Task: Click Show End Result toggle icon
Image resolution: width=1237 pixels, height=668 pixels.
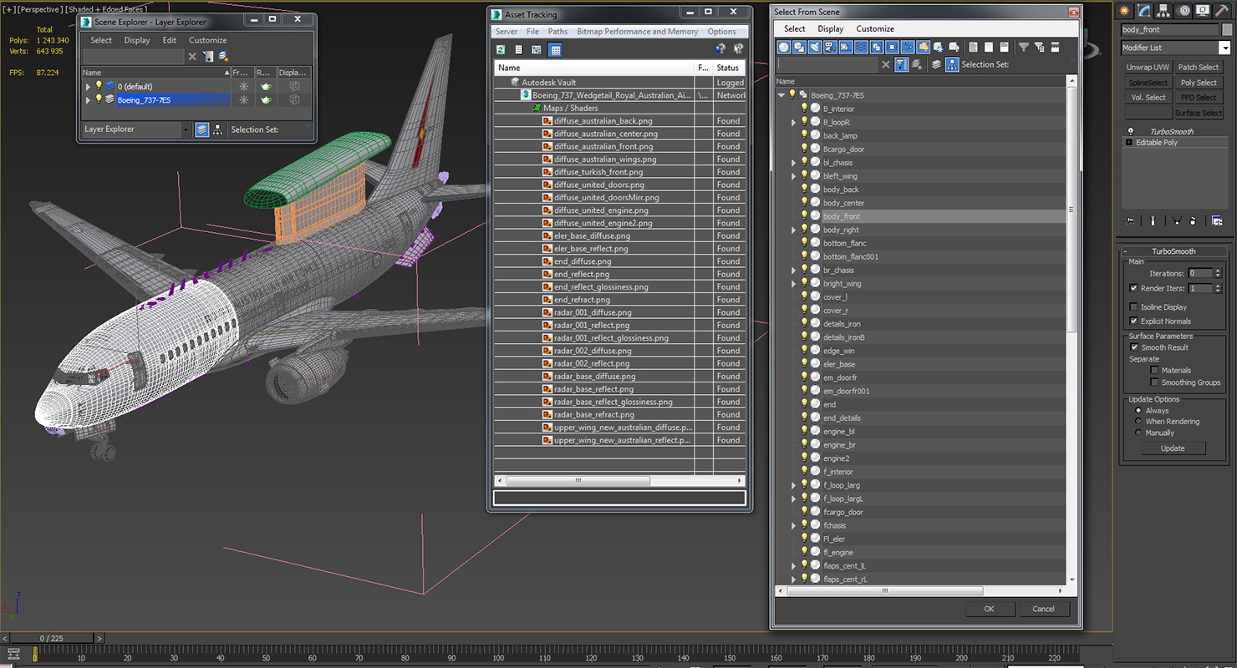Action: pyautogui.click(x=1153, y=220)
